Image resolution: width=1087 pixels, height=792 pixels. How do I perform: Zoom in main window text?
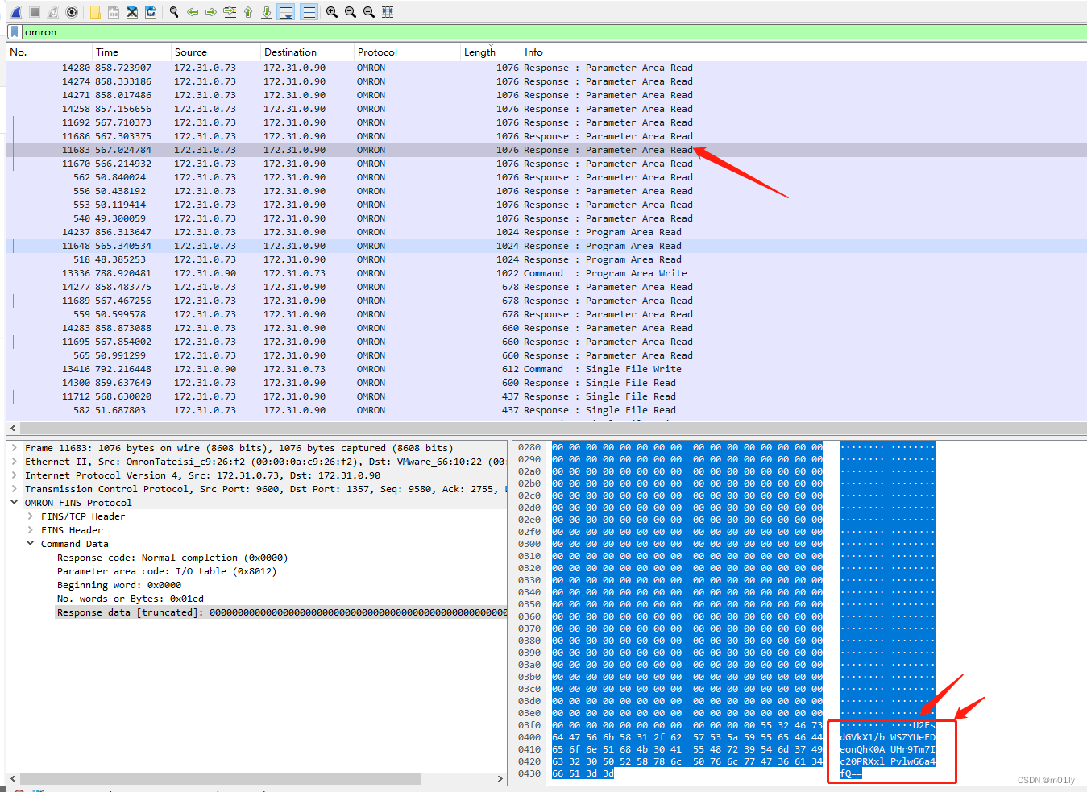[332, 12]
